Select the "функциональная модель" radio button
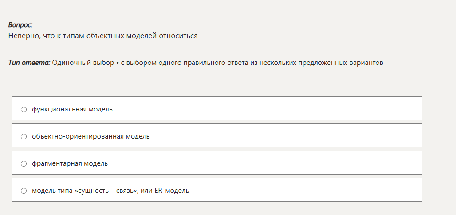 point(24,109)
